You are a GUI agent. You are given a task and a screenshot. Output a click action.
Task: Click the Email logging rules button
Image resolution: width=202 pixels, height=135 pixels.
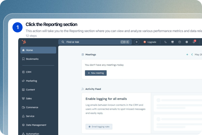99,127
